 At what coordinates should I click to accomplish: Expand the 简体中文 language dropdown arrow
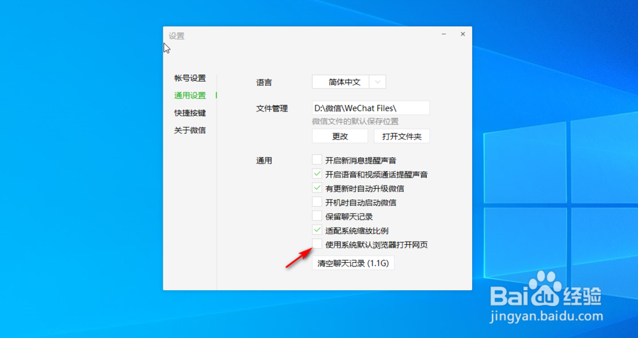[378, 82]
